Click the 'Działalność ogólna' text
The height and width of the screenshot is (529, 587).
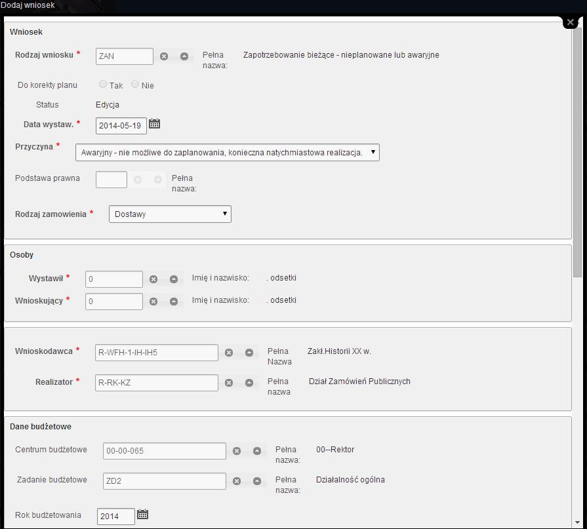(x=350, y=480)
